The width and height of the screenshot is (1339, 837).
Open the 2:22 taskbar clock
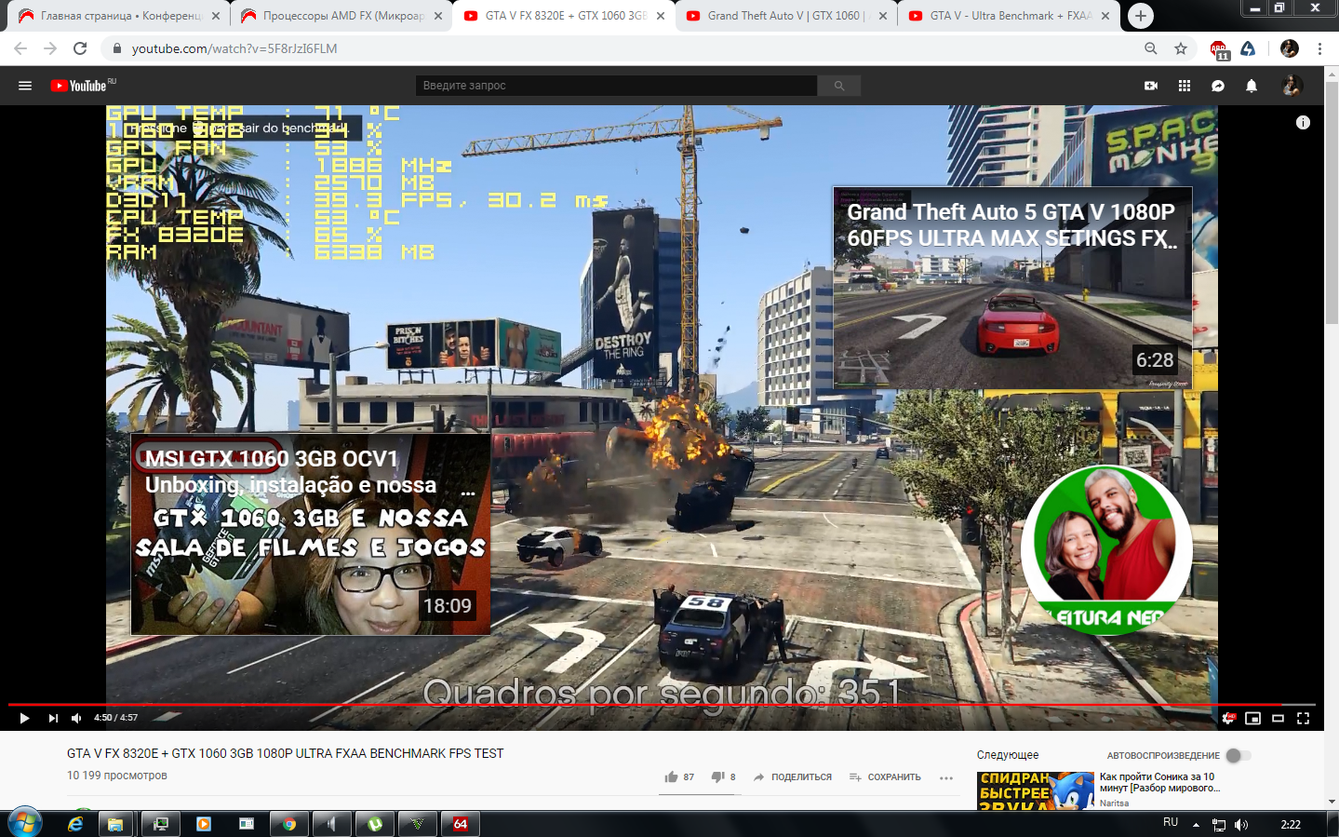[1291, 824]
